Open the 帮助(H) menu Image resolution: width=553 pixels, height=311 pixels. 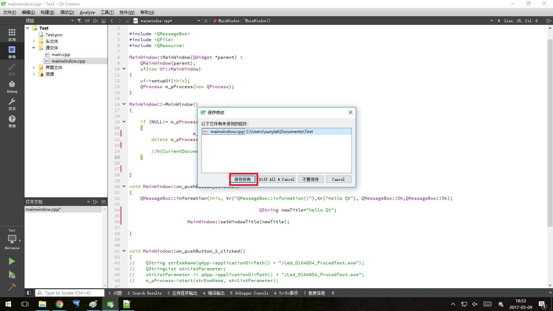147,12
